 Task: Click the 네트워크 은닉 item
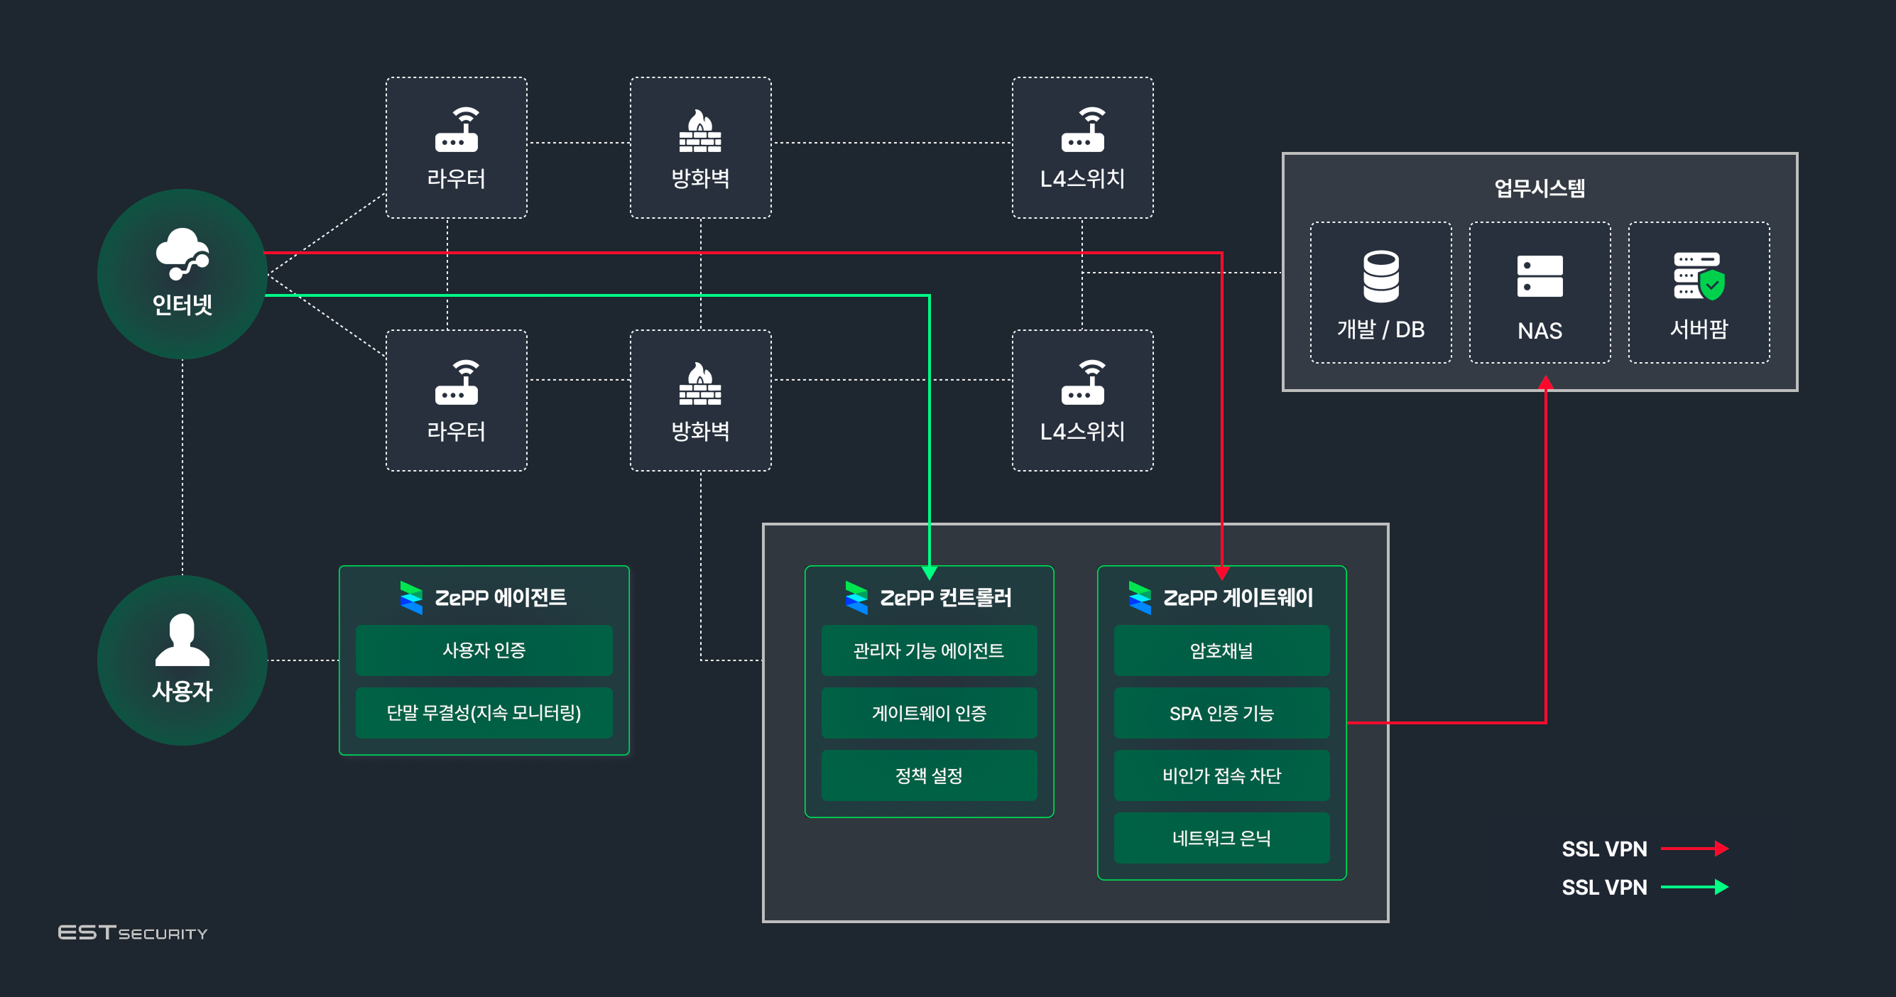[1221, 838]
